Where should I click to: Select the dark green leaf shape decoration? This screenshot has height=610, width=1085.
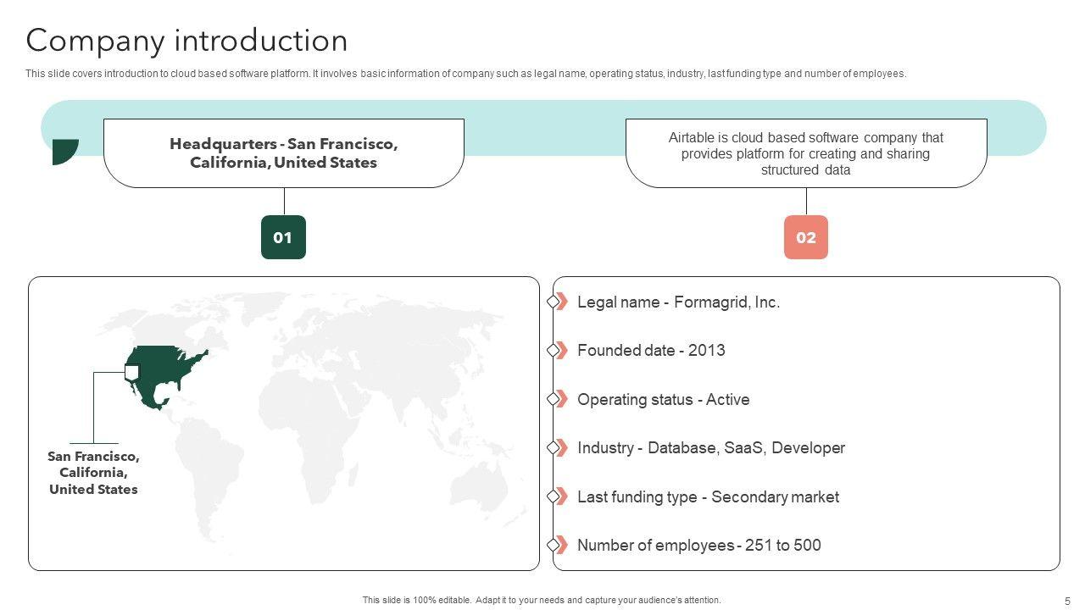point(64,151)
